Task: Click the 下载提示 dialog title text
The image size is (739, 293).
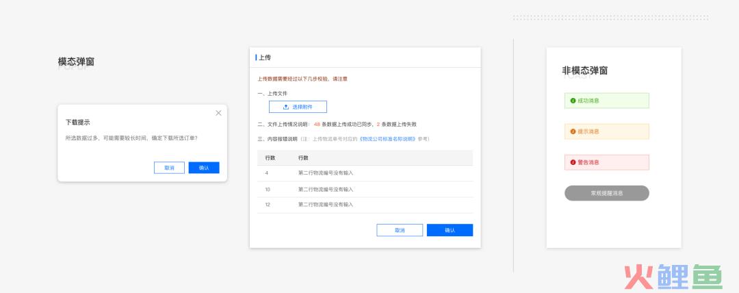Action: coord(77,122)
